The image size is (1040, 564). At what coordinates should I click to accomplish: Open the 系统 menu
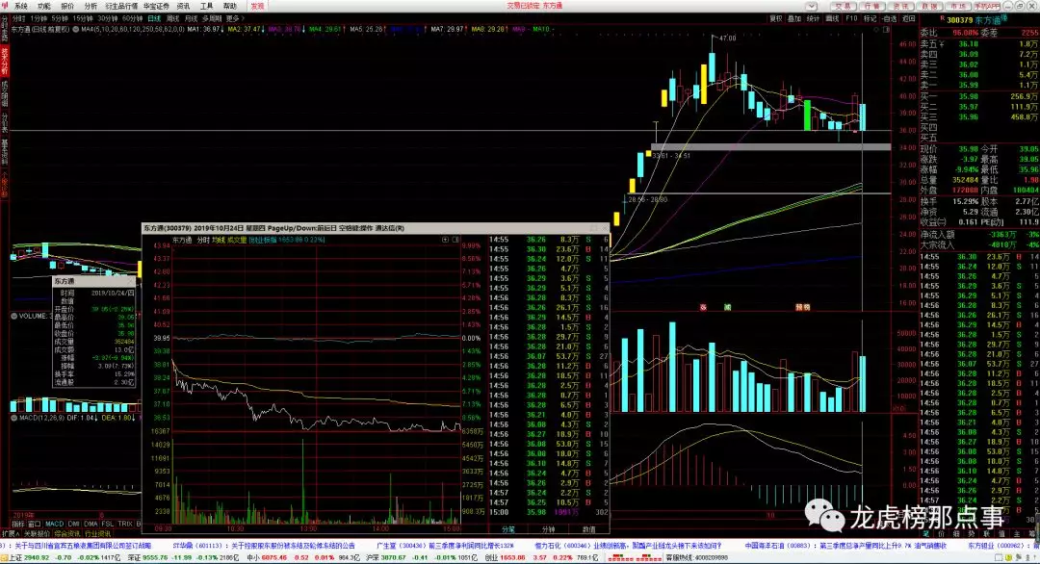pyautogui.click(x=21, y=6)
